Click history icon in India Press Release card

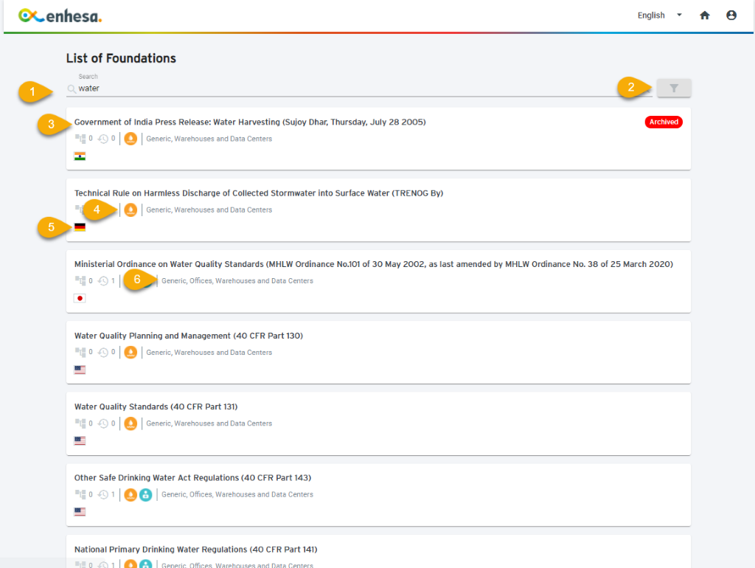click(103, 139)
